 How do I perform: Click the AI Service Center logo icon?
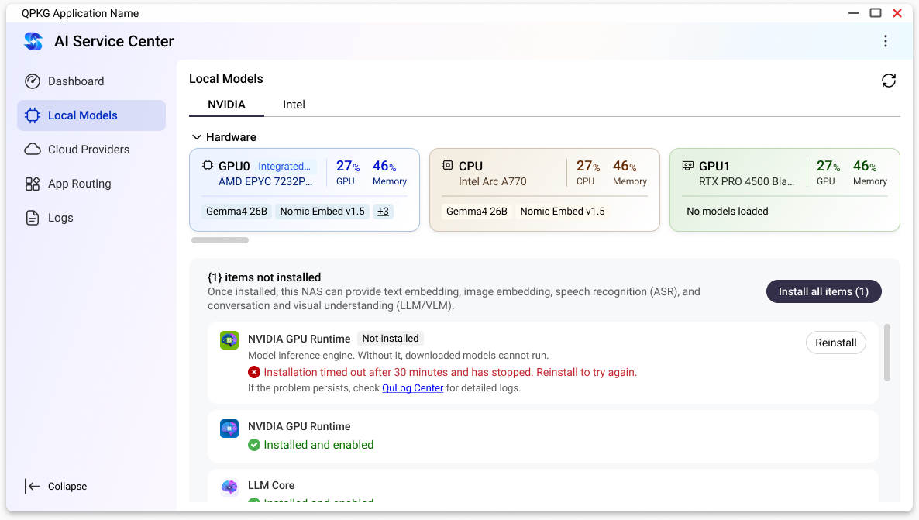pos(33,41)
